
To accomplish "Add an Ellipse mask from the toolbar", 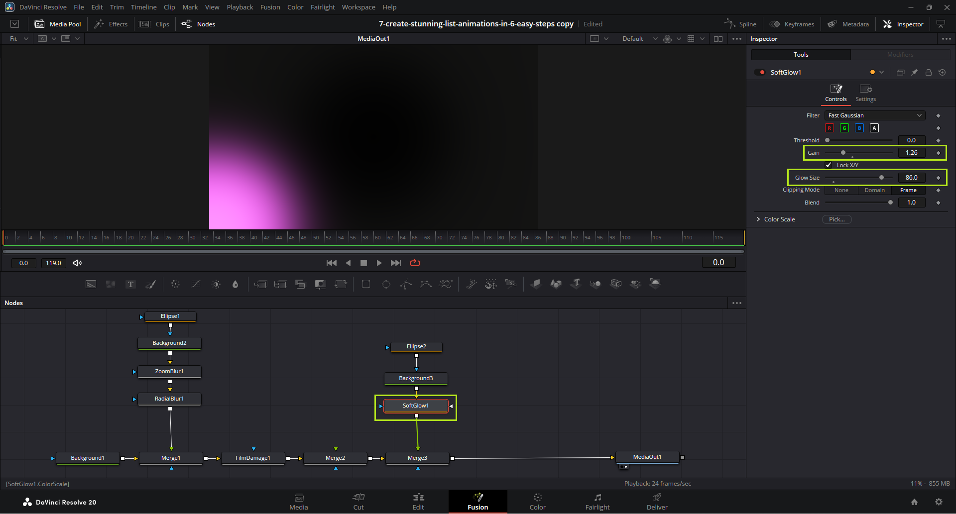I will 386,284.
